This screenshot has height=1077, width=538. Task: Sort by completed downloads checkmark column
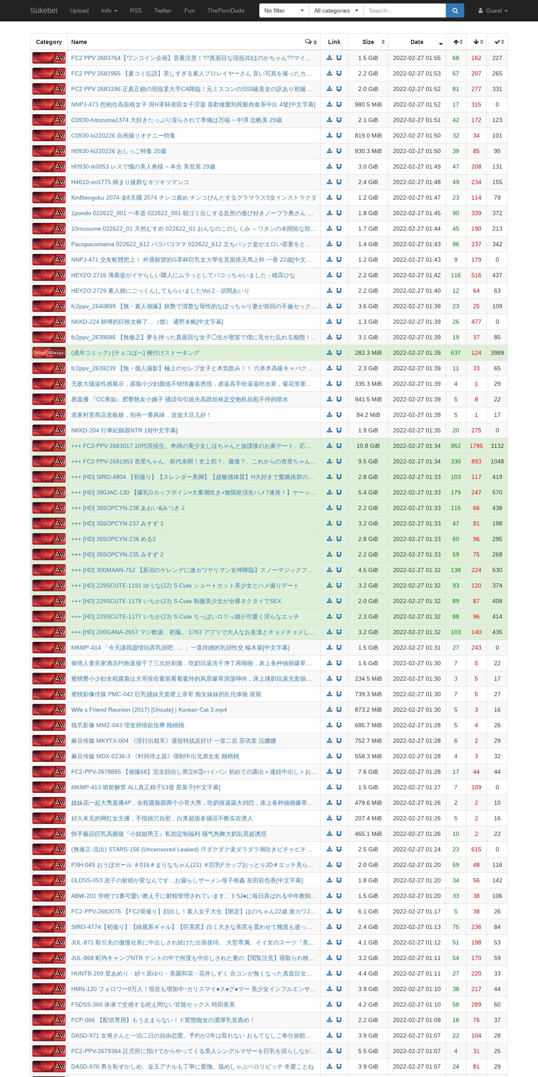tap(497, 42)
